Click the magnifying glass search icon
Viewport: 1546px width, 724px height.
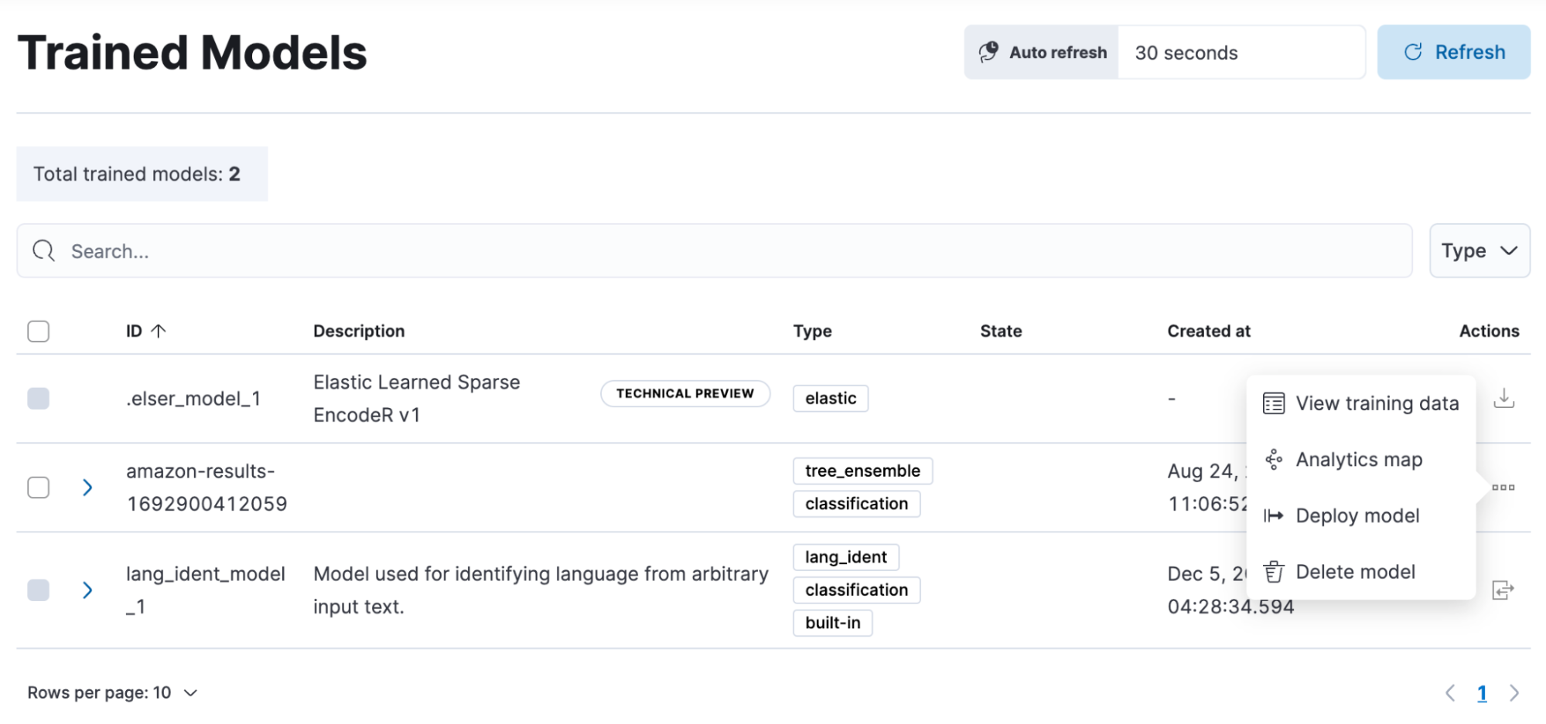tap(44, 251)
